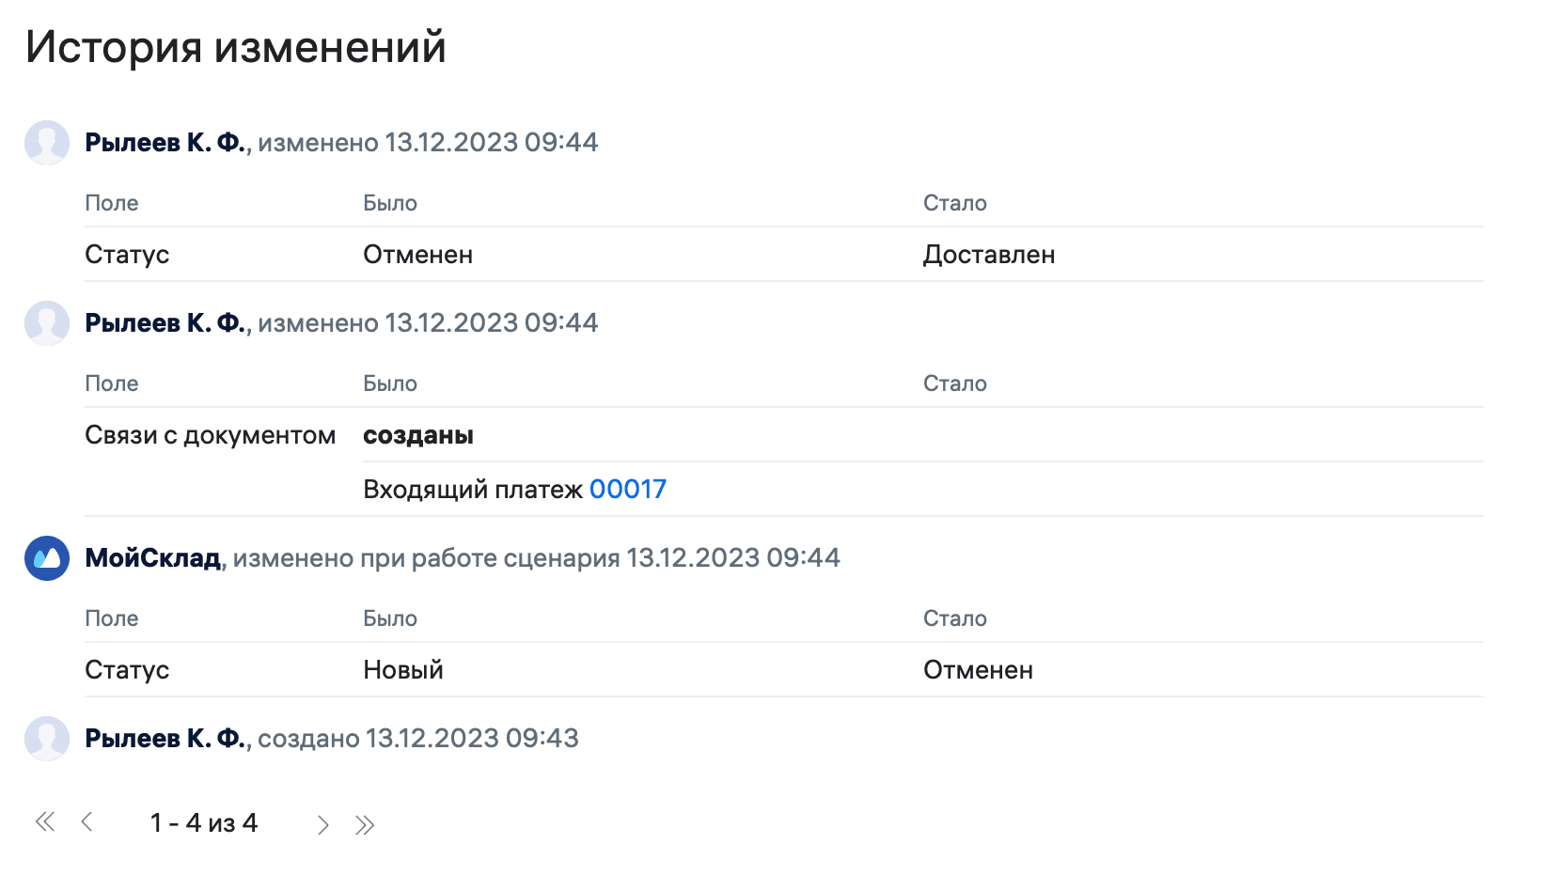Click the Статус field label in first table
The width and height of the screenshot is (1555, 891).
[x=127, y=254]
